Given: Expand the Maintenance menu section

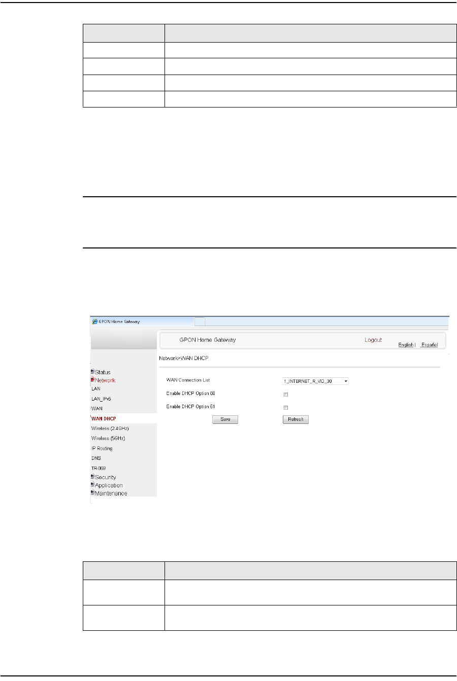Looking at the screenshot, I should point(111,493).
